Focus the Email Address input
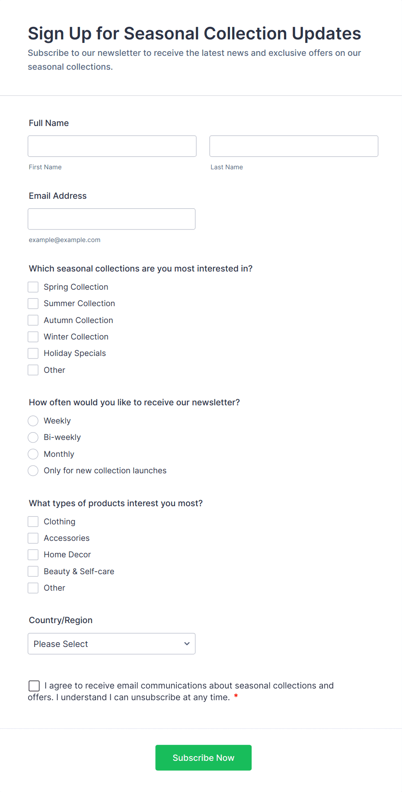 click(x=112, y=219)
